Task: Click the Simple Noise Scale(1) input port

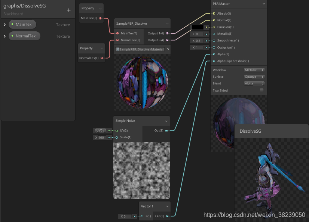Action: (x=117, y=138)
